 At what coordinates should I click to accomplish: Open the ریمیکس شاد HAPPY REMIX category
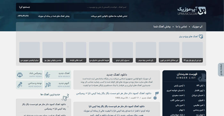[x=29, y=75]
